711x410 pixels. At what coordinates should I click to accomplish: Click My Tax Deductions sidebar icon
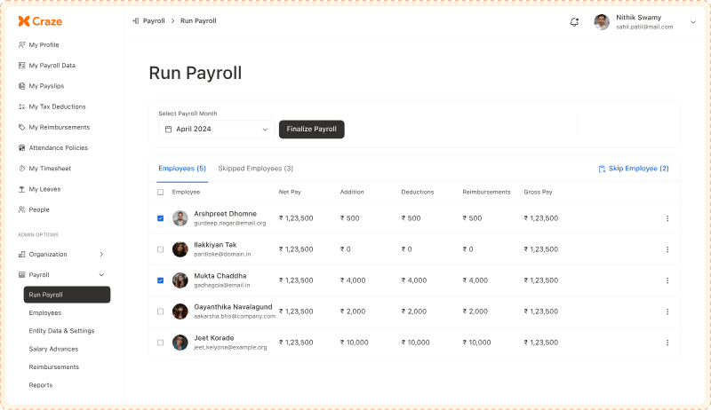click(x=21, y=106)
